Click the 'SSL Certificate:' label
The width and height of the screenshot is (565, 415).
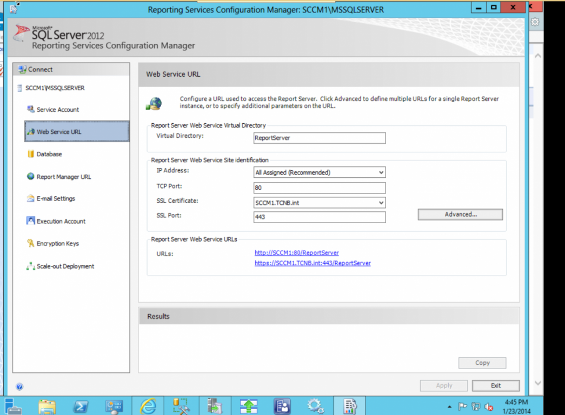tap(177, 200)
